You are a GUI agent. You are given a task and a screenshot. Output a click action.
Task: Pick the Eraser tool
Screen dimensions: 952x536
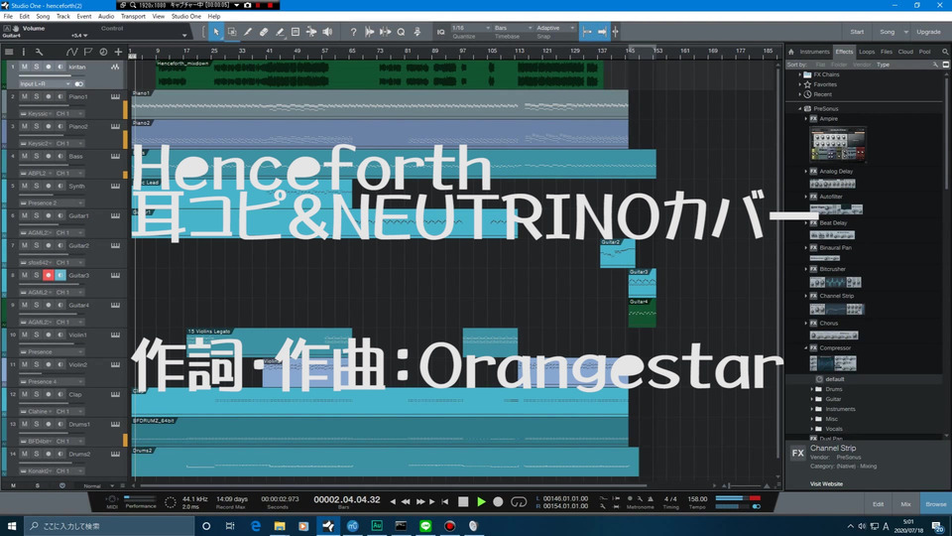point(264,32)
